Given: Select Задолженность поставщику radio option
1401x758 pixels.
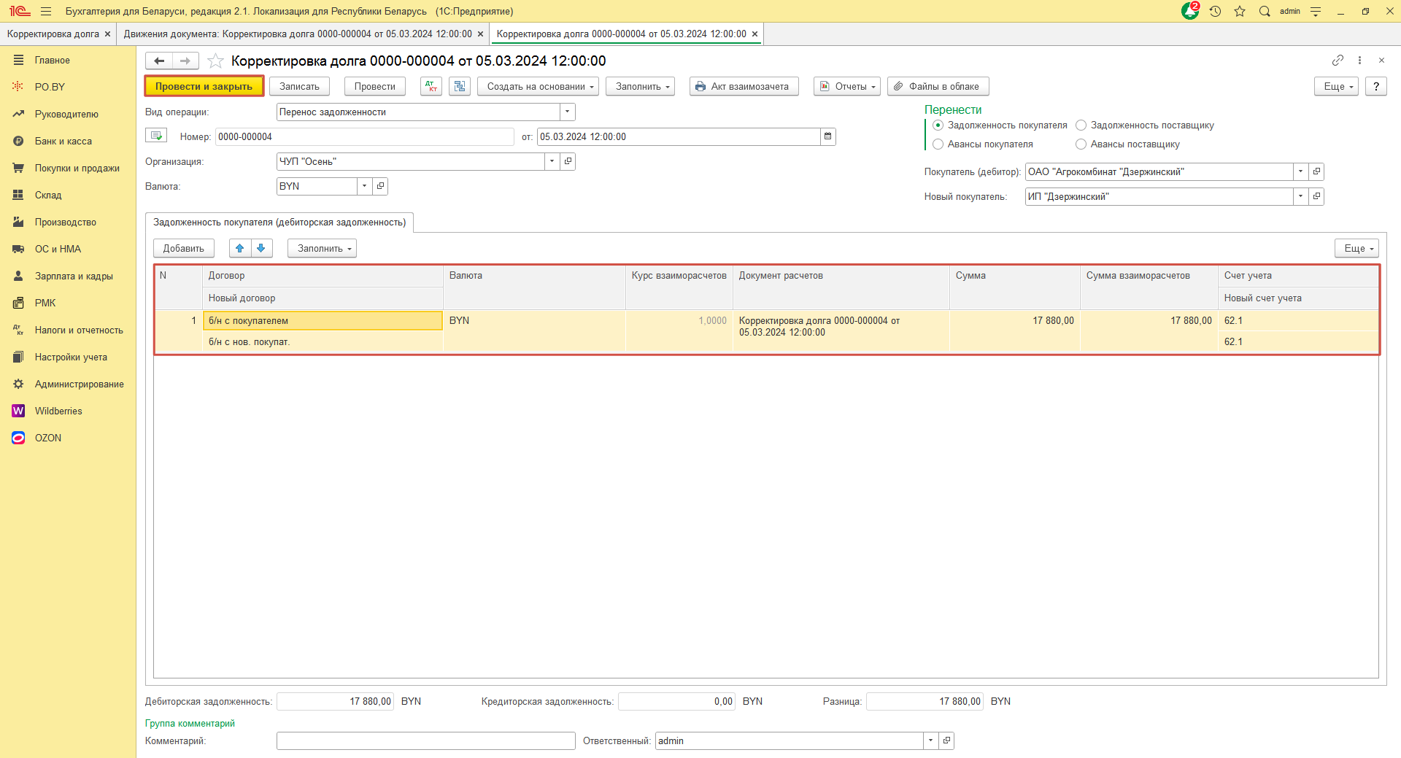Looking at the screenshot, I should (1081, 125).
